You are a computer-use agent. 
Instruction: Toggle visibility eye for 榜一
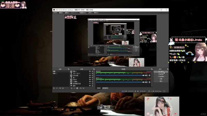(x=90, y=78)
